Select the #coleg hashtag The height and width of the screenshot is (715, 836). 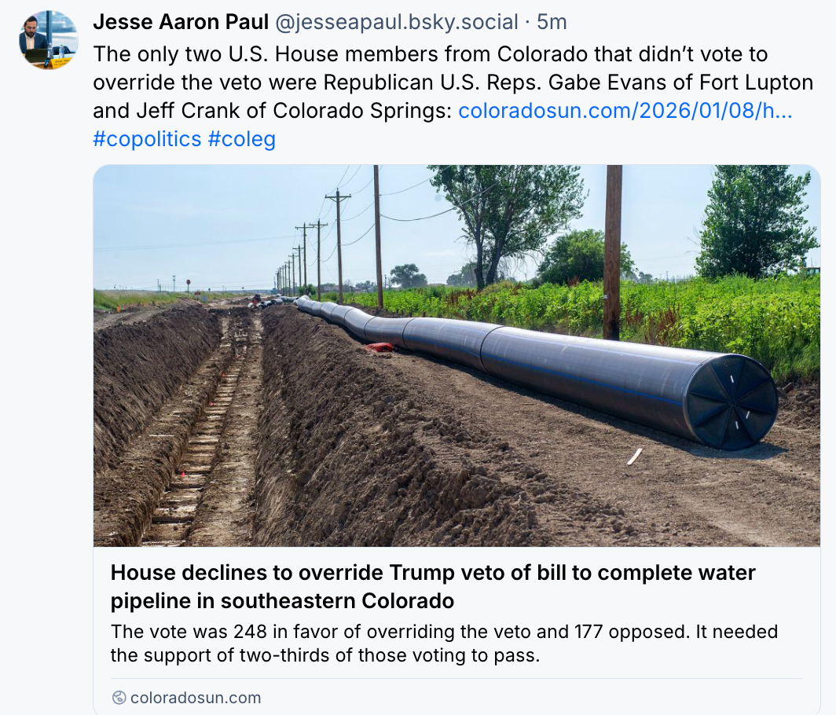[x=241, y=139]
